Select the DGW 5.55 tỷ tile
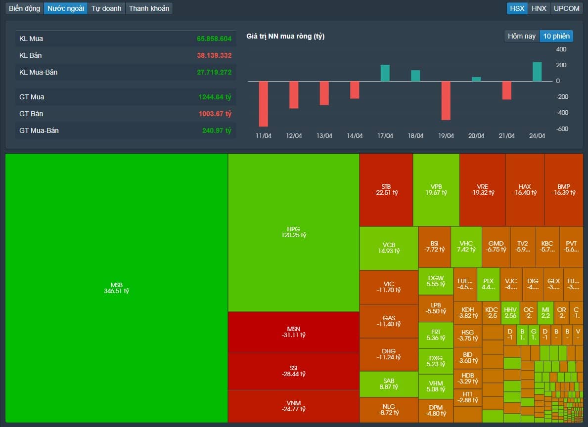The image size is (588, 427). tap(436, 281)
